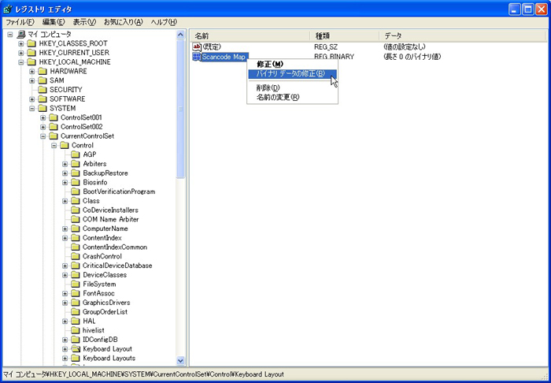
Task: Click the tree scrollbar up arrow
Action: (x=180, y=35)
